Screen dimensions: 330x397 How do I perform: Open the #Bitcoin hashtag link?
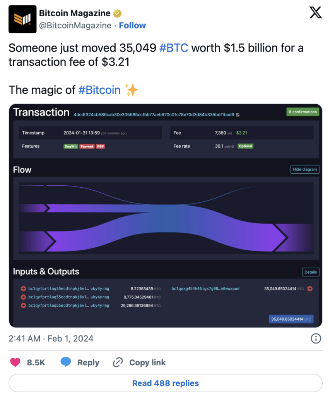(x=99, y=90)
